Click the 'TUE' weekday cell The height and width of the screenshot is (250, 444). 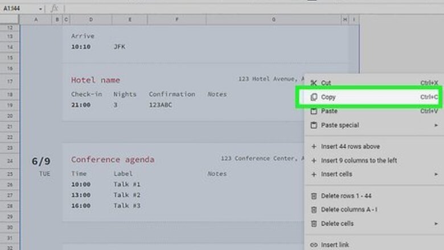point(45,174)
